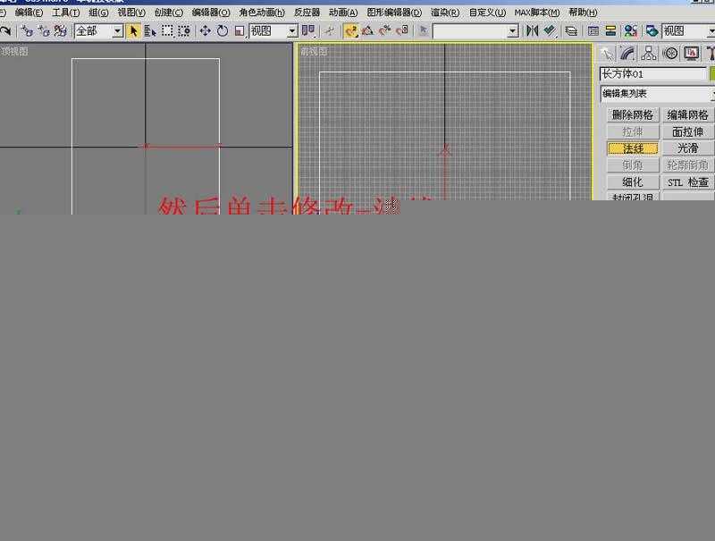The height and width of the screenshot is (541, 715).
Task: Click the Select and Manipulate icon
Action: [329, 31]
